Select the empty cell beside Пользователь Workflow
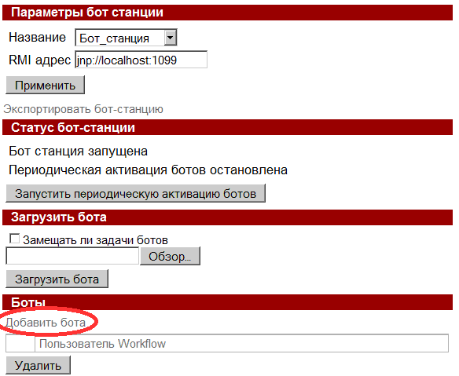 point(20,344)
